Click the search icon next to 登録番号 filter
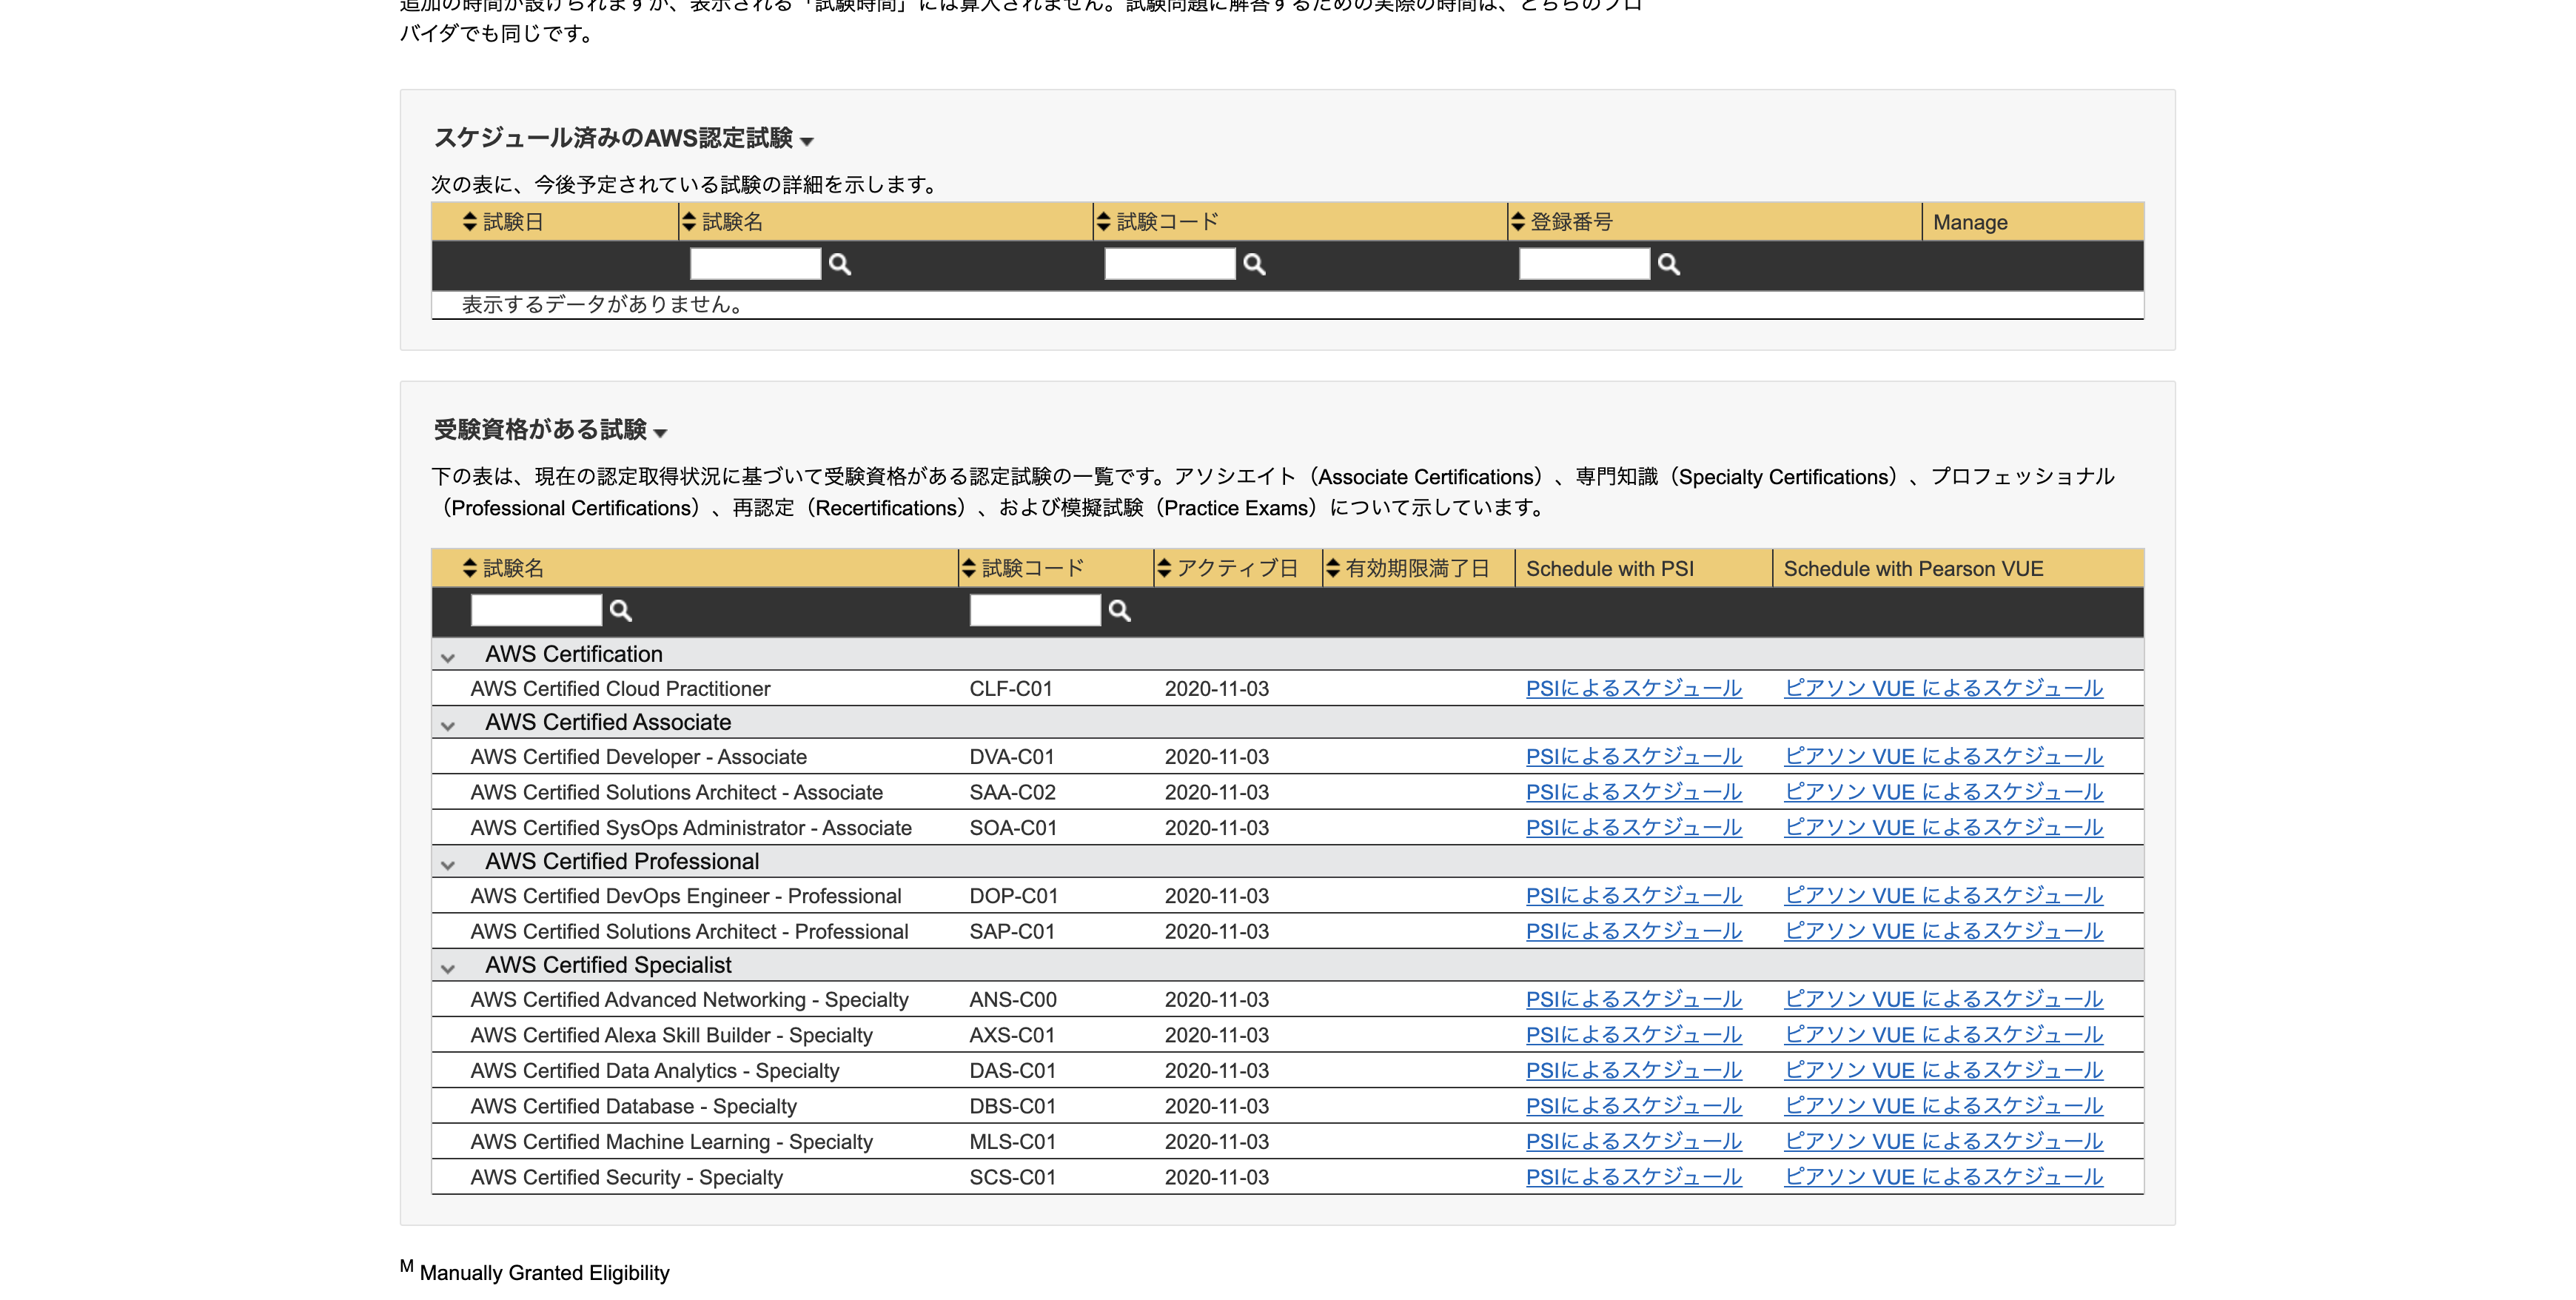The height and width of the screenshot is (1300, 2576). [1669, 263]
